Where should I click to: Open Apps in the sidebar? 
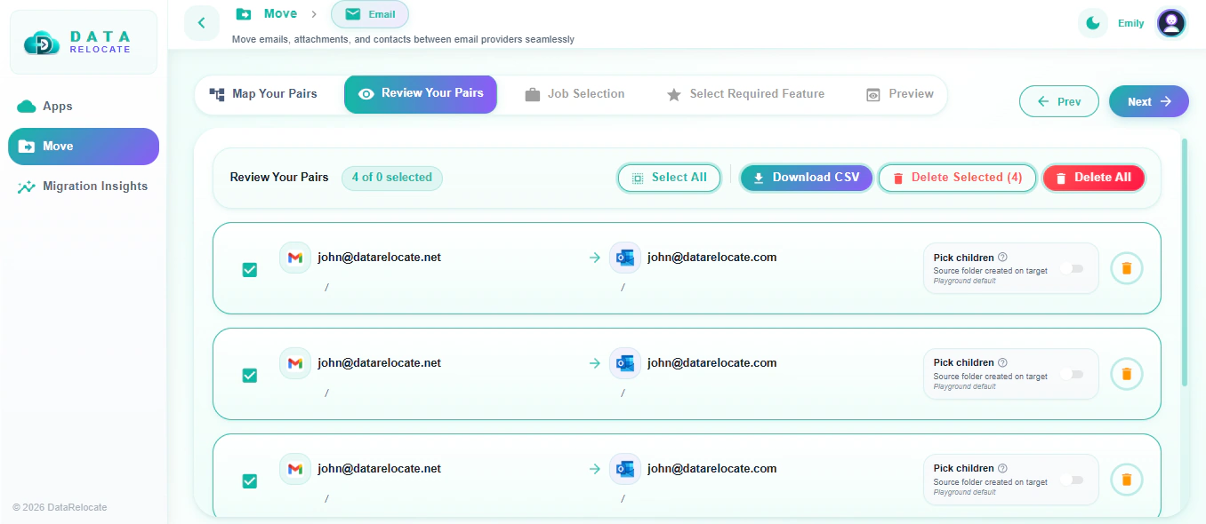pos(84,107)
